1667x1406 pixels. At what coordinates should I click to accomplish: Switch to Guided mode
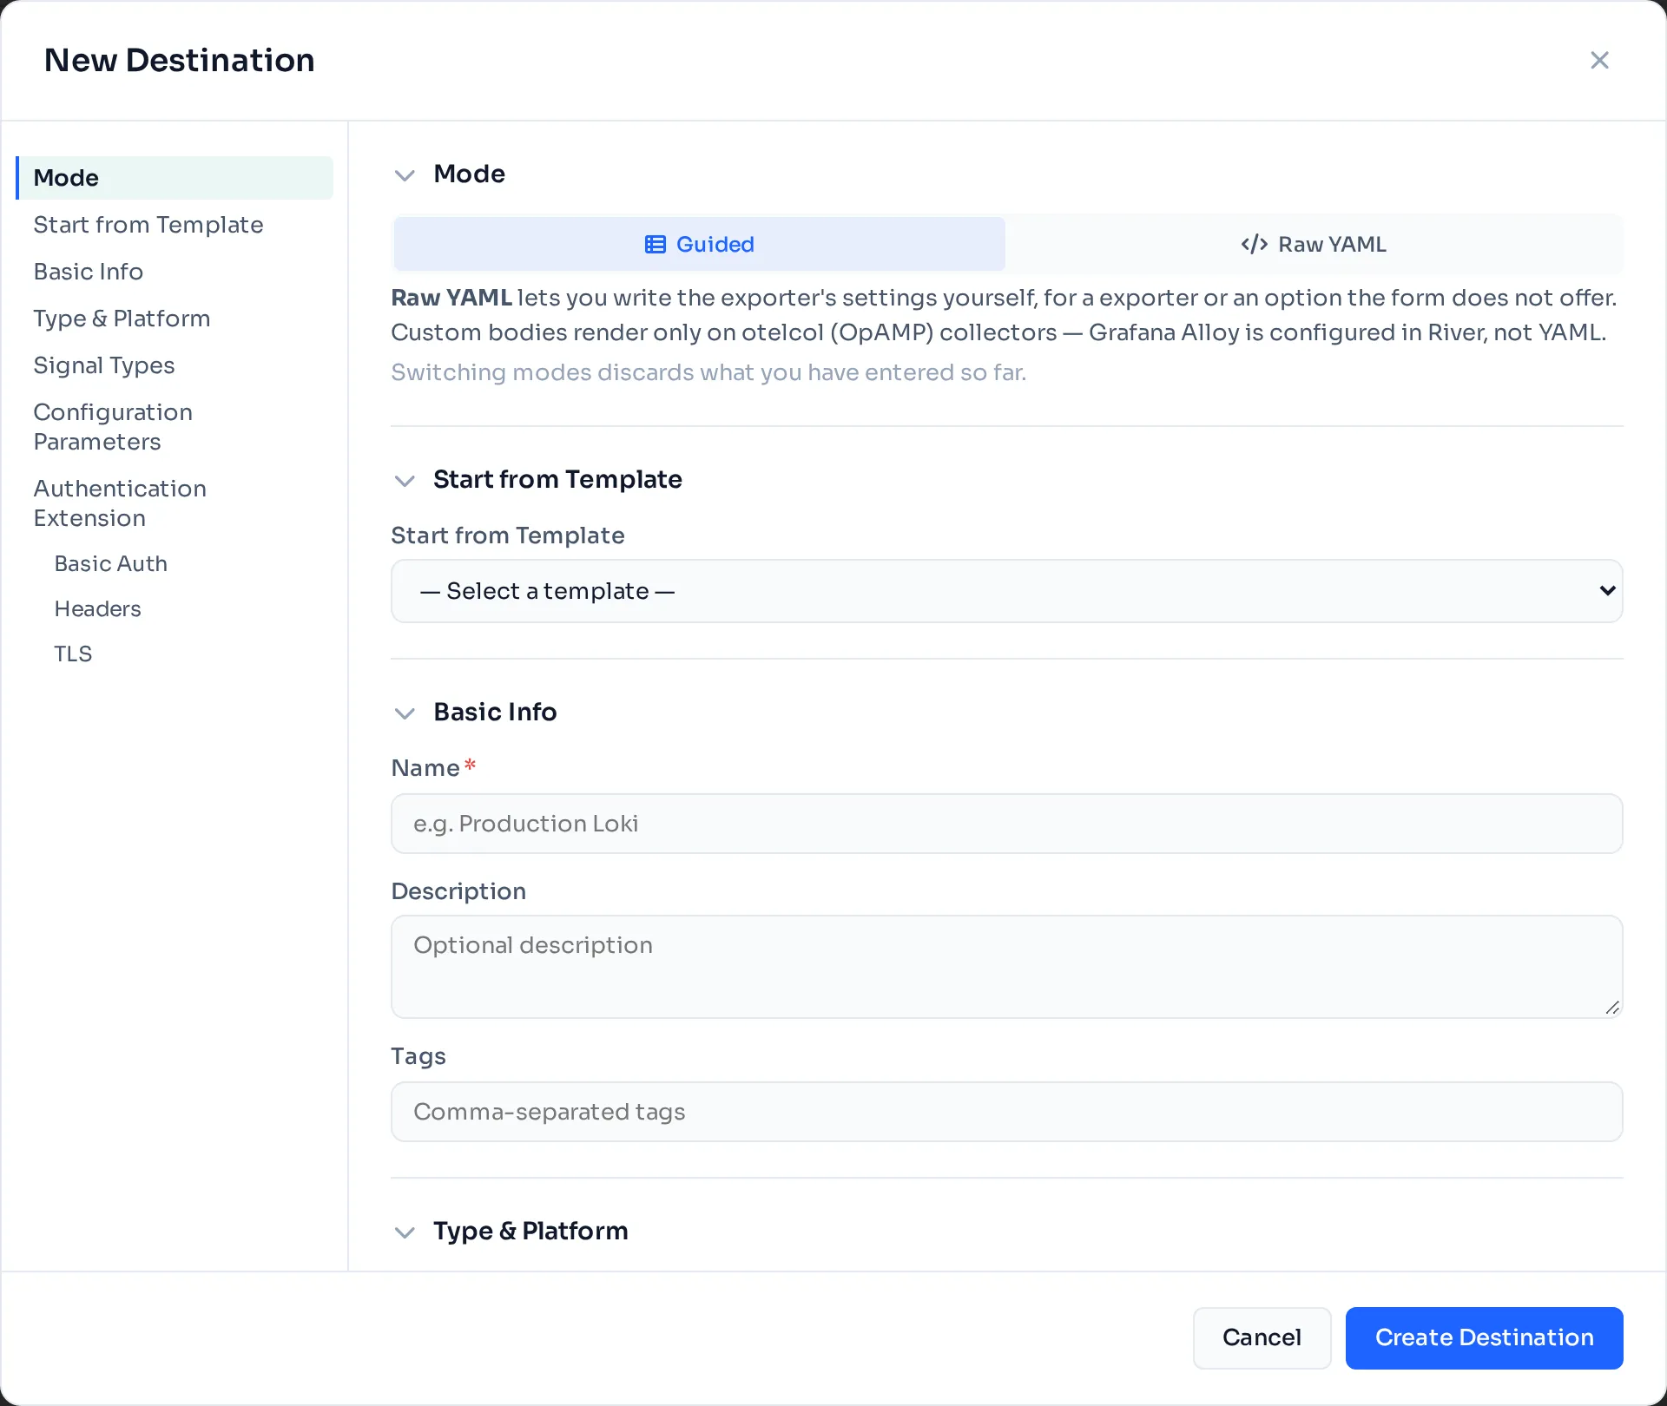click(x=699, y=244)
